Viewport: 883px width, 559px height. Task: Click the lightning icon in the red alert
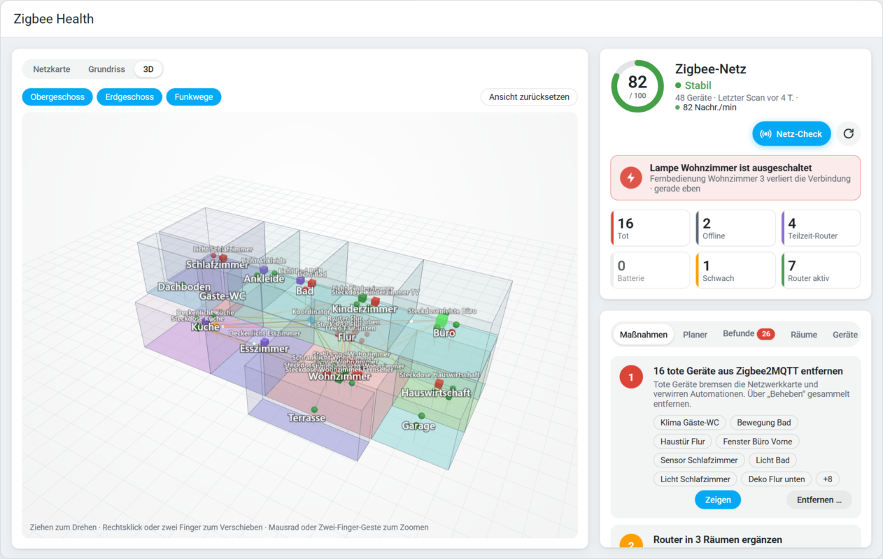pyautogui.click(x=630, y=177)
